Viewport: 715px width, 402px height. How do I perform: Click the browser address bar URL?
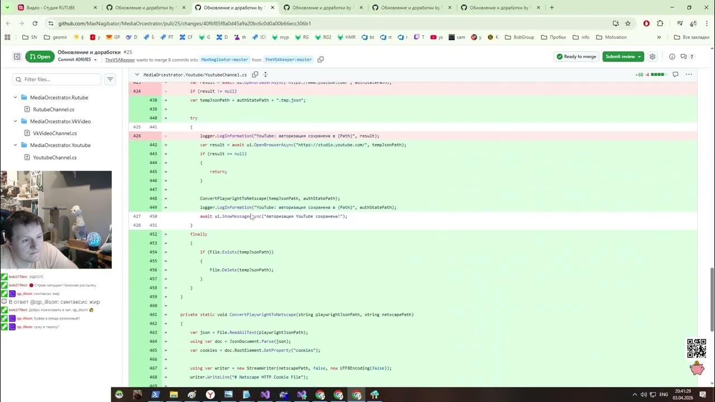[185, 23]
